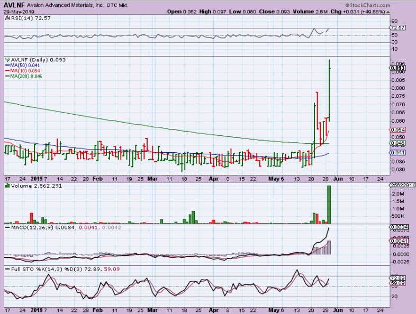The width and height of the screenshot is (416, 314).
Task: Click the 2562291 volume value tag
Action: coord(401,186)
